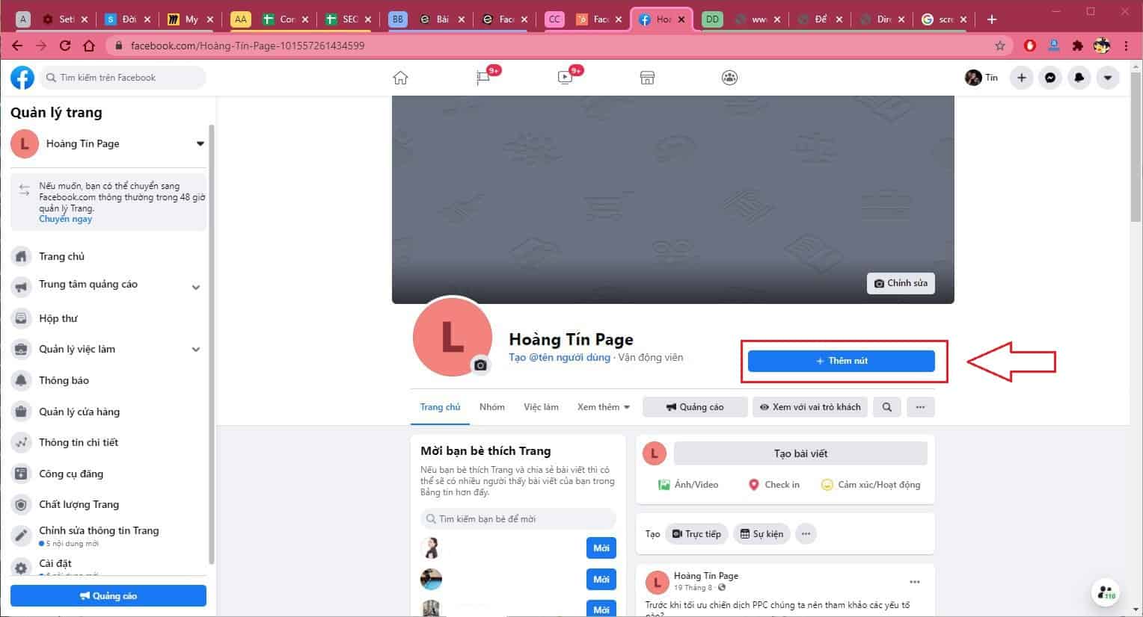Click the Chỉnh sửa cover photo button
The image size is (1143, 617).
(x=901, y=283)
